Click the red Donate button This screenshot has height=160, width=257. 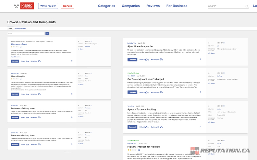(67, 6)
